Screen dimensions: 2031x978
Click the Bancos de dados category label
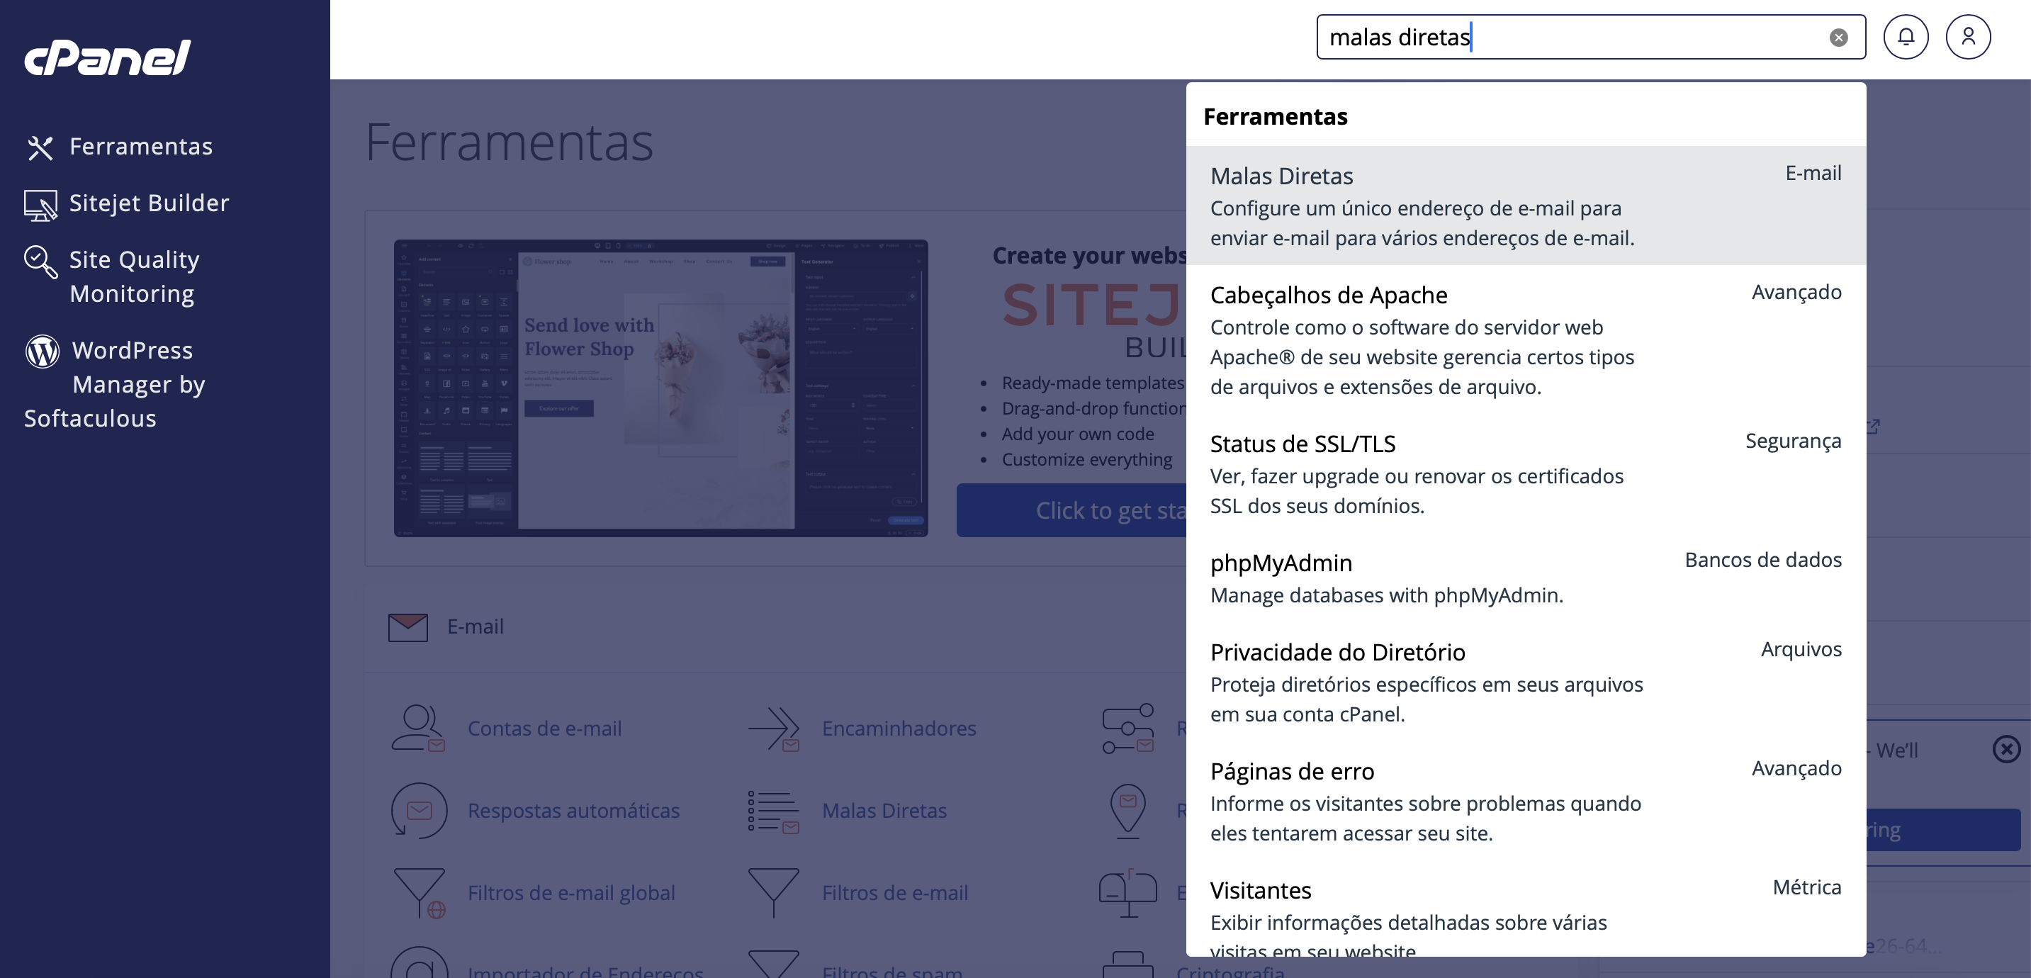pyautogui.click(x=1763, y=560)
